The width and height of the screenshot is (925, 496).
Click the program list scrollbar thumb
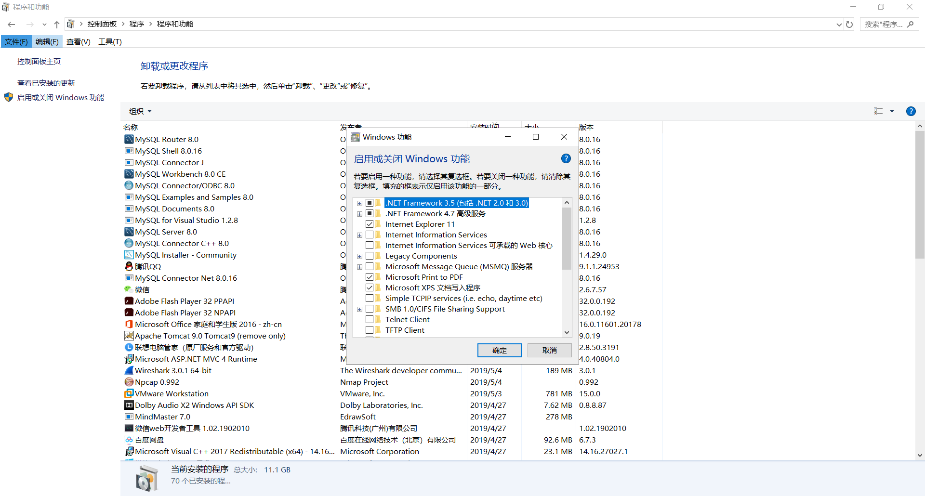920,195
